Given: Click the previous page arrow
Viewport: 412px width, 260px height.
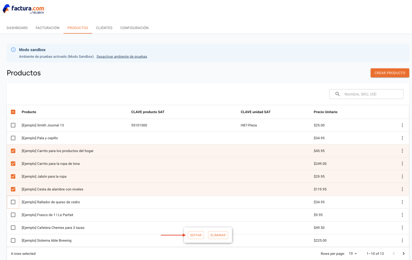Looking at the screenshot, I should [x=393, y=254].
